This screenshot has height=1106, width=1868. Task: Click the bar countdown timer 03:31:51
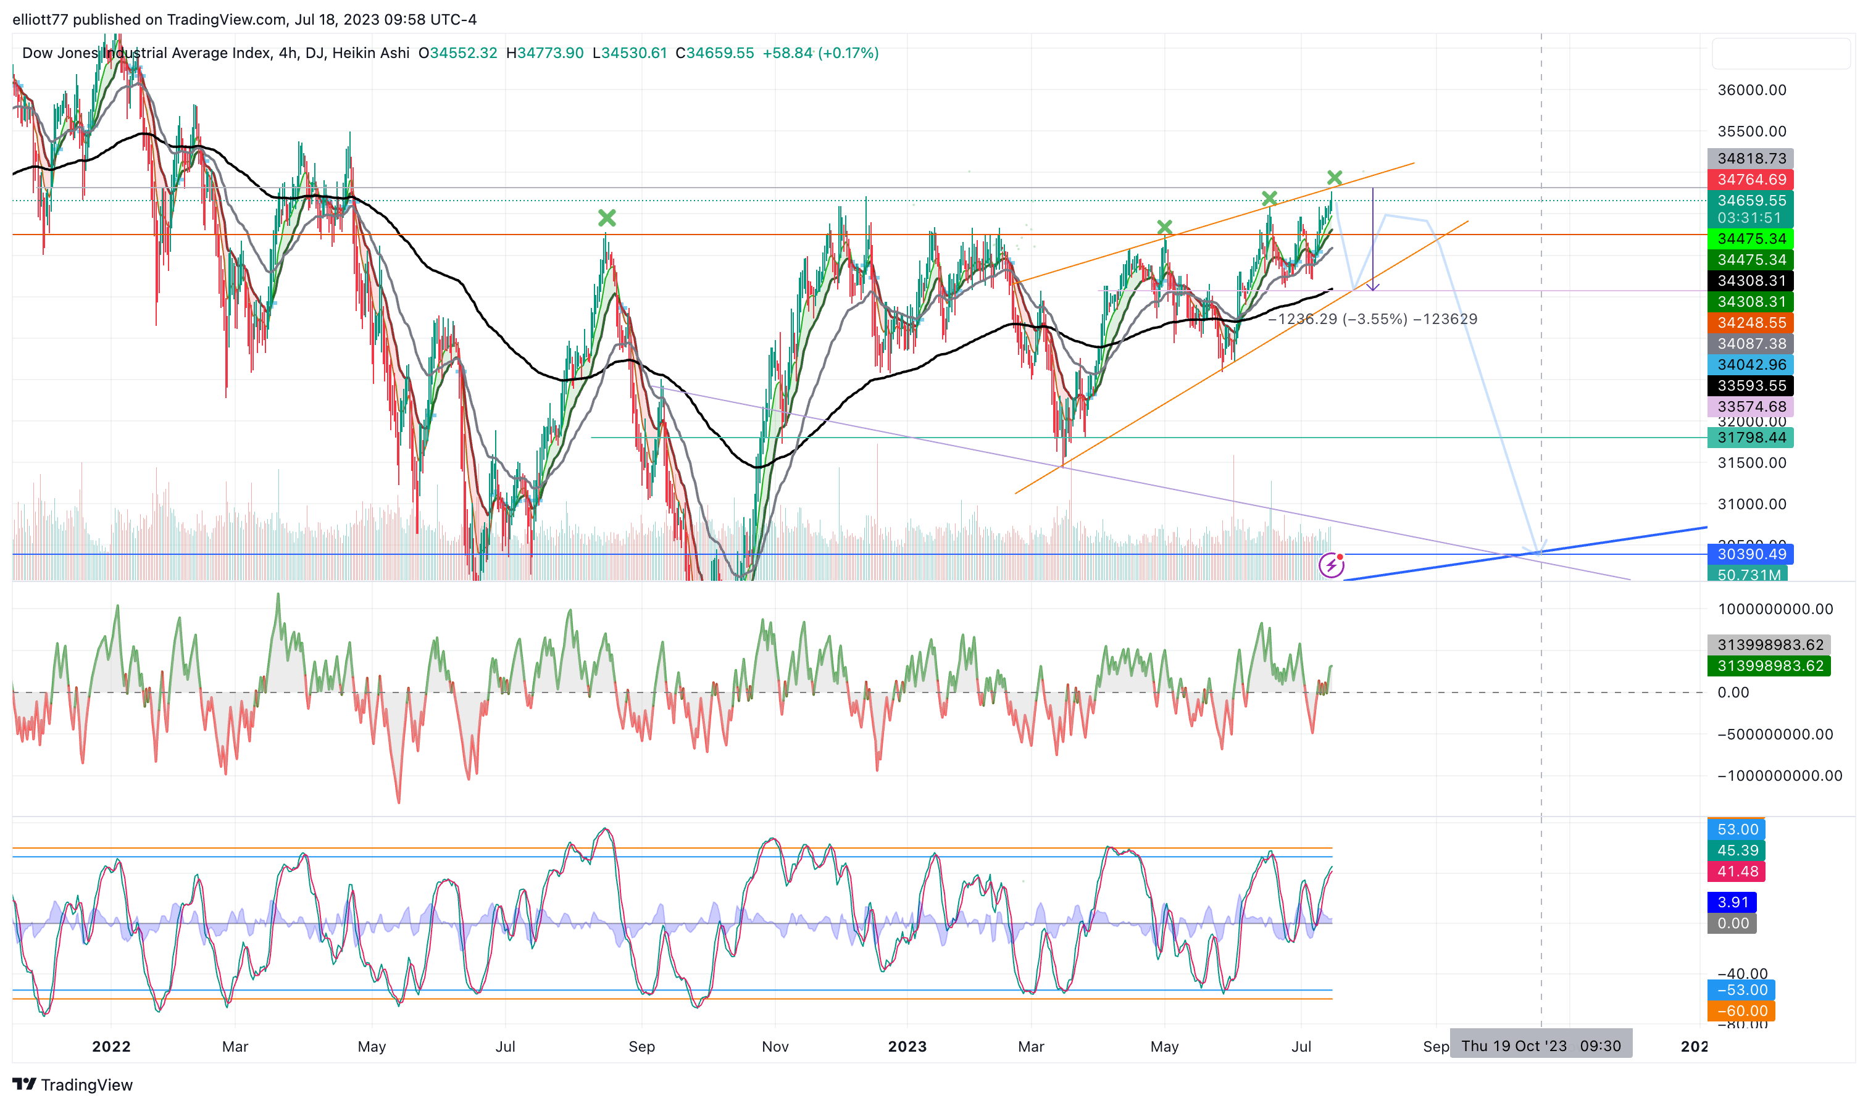(x=1750, y=218)
